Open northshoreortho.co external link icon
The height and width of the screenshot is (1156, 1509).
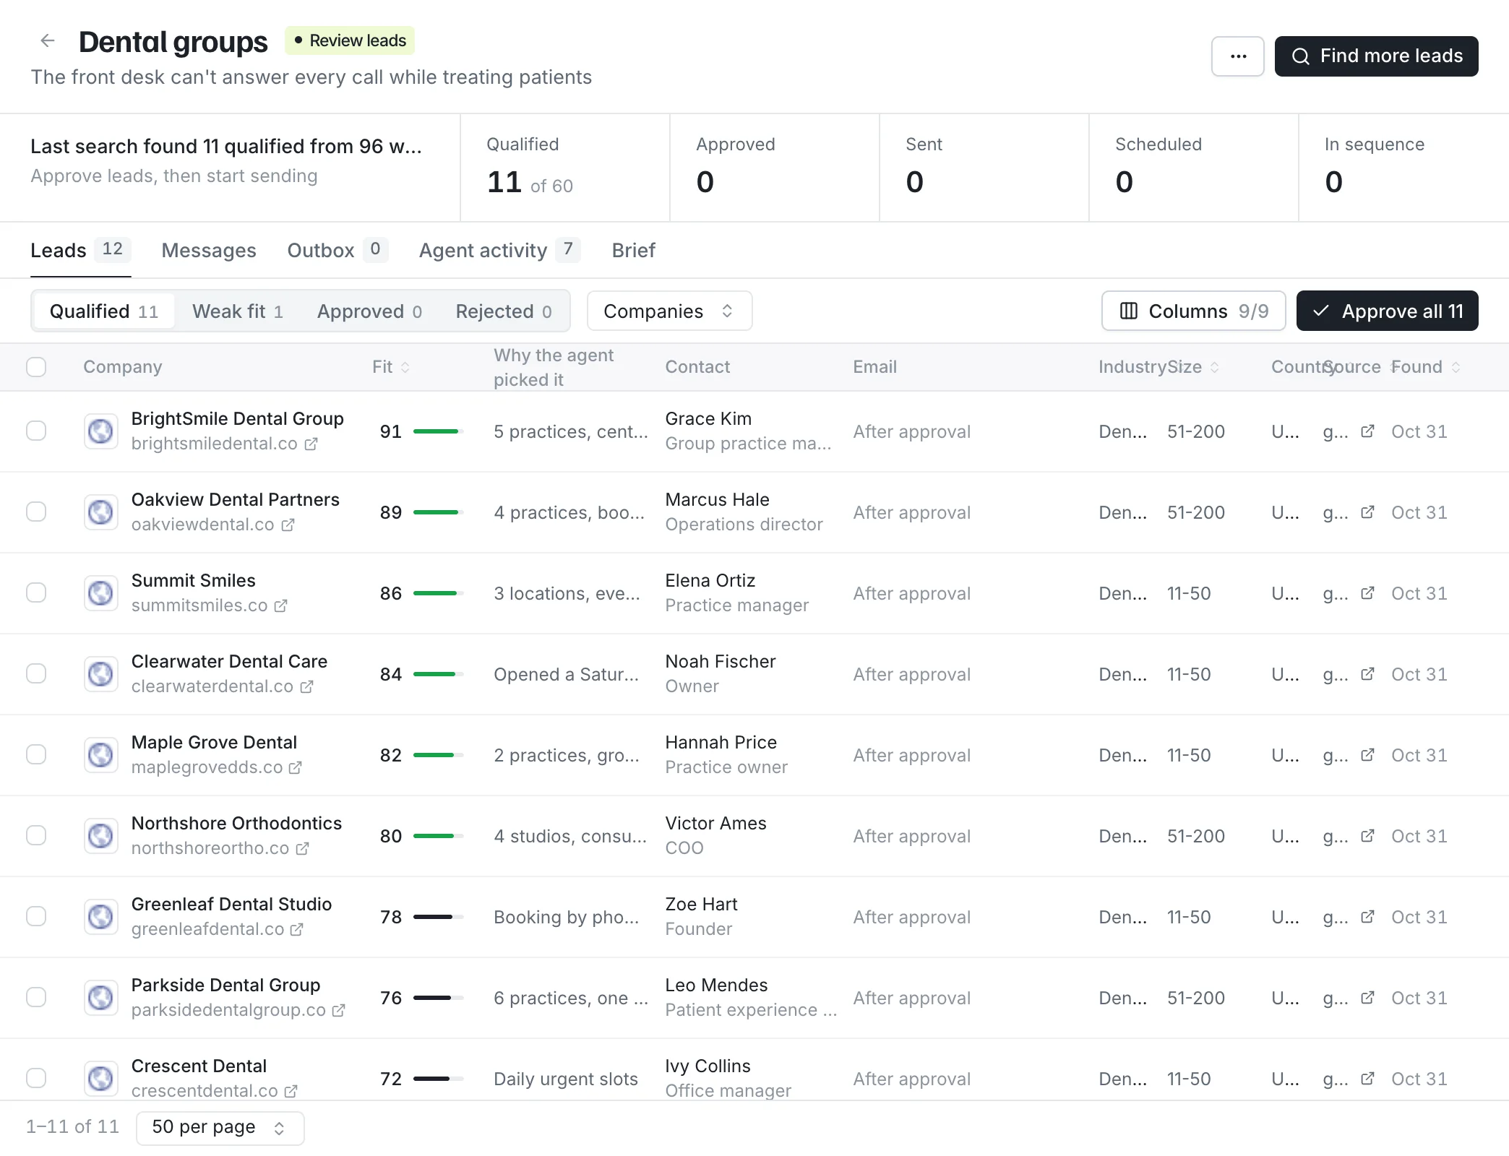coord(302,848)
